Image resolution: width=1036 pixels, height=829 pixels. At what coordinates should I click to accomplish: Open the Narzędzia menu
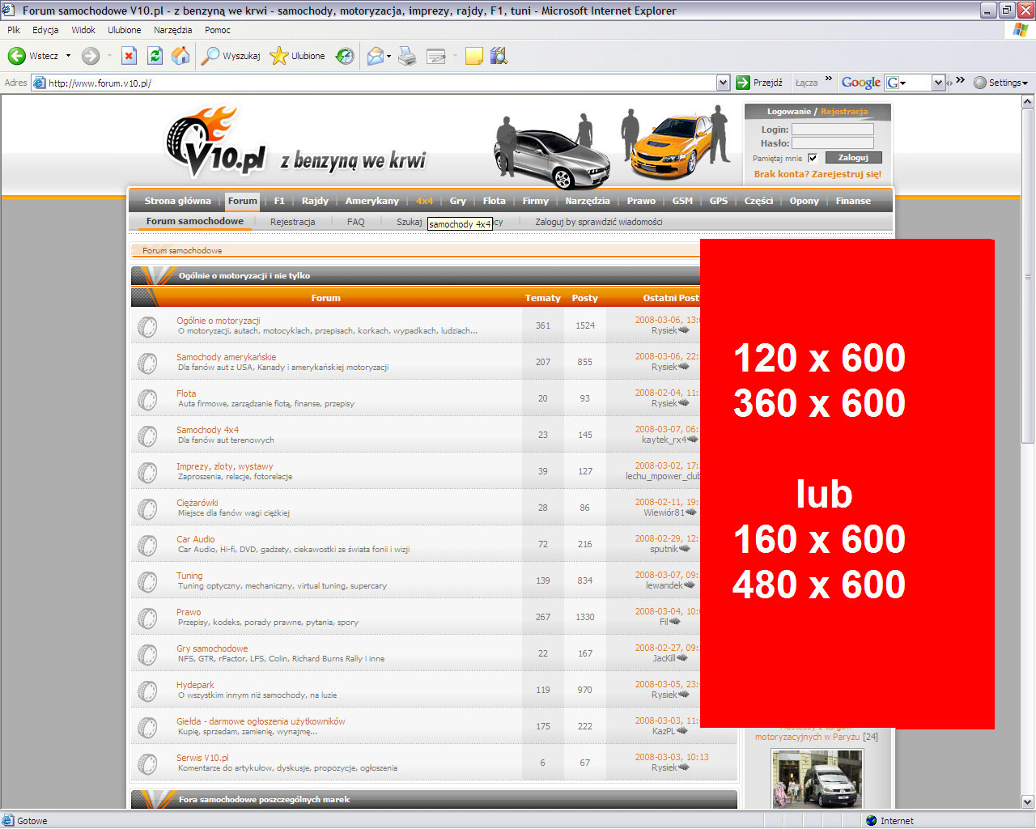point(172,30)
